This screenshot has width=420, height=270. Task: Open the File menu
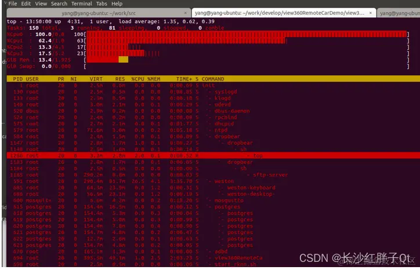(13, 3)
